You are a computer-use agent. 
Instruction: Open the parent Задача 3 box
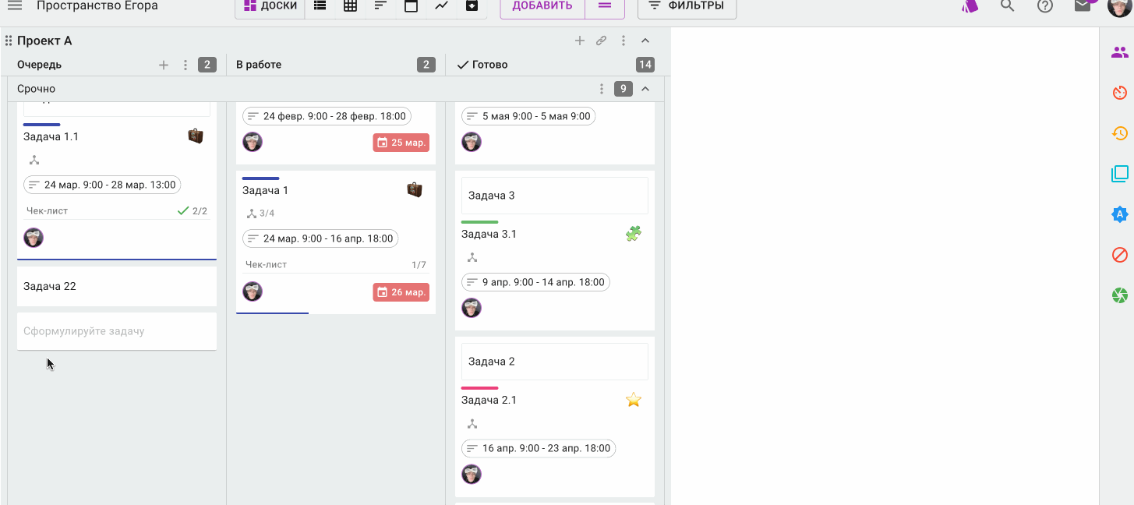[x=555, y=196]
